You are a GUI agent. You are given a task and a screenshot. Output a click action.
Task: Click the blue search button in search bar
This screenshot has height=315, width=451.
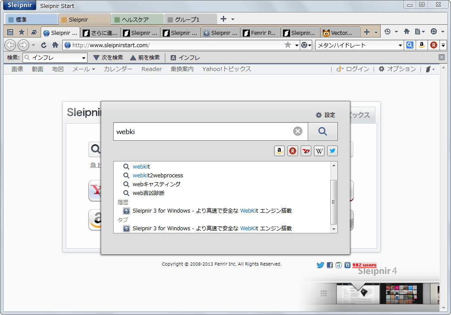point(410,45)
